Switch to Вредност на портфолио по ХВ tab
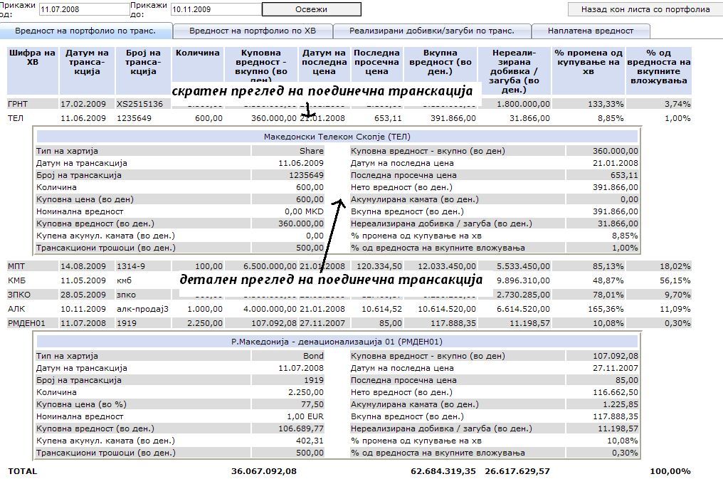723x484 pixels. (252, 31)
